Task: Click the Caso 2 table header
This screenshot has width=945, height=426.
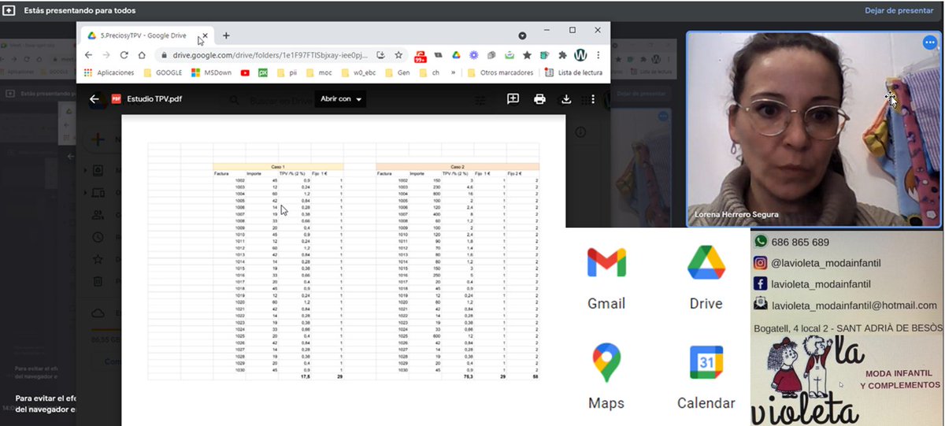Action: click(457, 166)
